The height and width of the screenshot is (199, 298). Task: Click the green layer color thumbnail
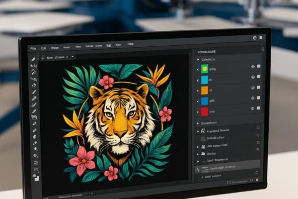point(205,69)
